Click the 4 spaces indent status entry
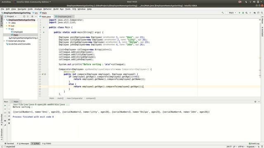 (251, 147)
